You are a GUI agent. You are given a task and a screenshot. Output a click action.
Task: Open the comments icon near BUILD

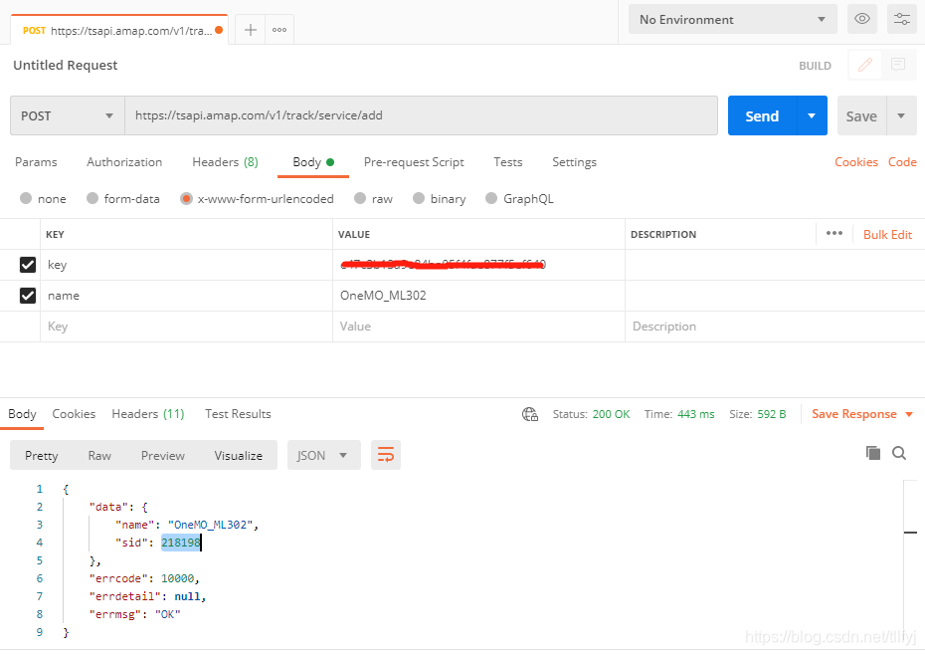(898, 65)
